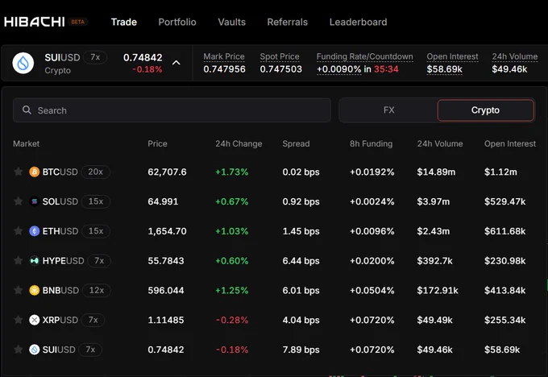Collapse the market selector chevron
Viewport: 548px width, 377px height.
(176, 63)
